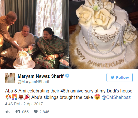Screen dimensions: 138x118
Task: Click the reply arrow icon
Action: click(8, 112)
